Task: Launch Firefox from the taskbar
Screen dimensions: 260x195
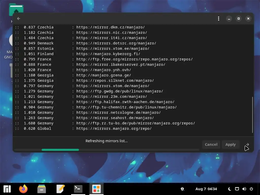Action: 23,189
